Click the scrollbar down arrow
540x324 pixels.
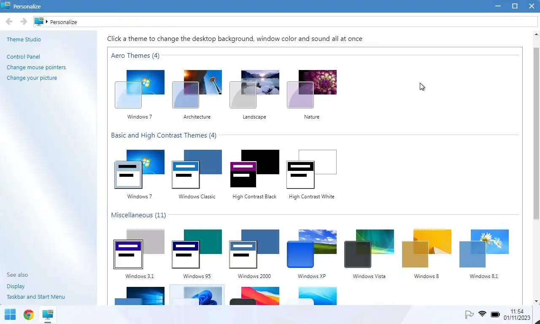click(537, 301)
